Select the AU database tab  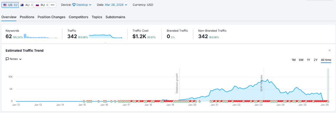click(x=26, y=5)
